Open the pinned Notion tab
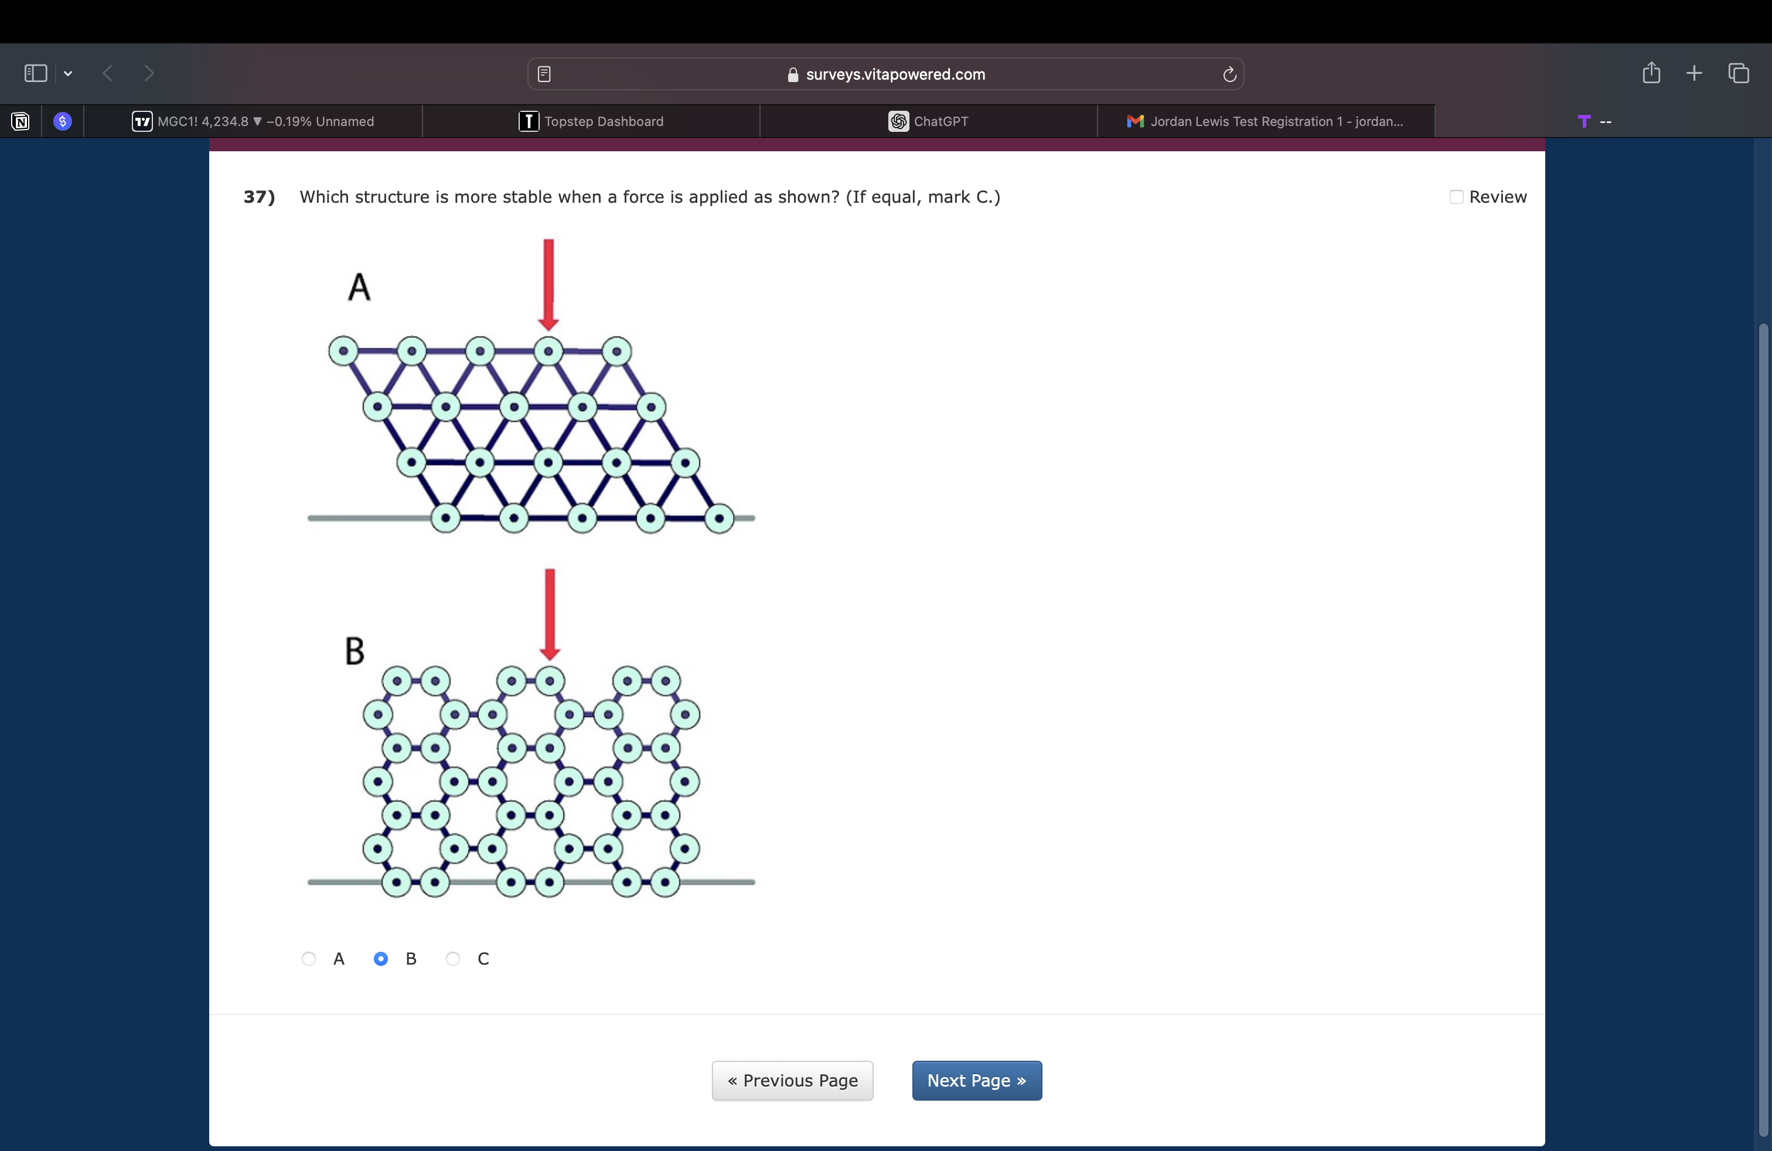Image resolution: width=1772 pixels, height=1151 pixels. (x=21, y=121)
